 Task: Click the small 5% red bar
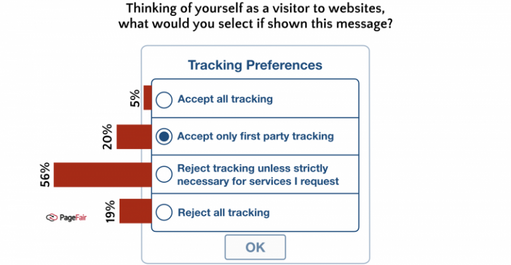pyautogui.click(x=147, y=97)
